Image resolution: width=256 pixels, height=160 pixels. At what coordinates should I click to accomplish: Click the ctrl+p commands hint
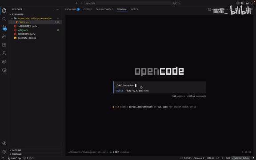pos(196,96)
